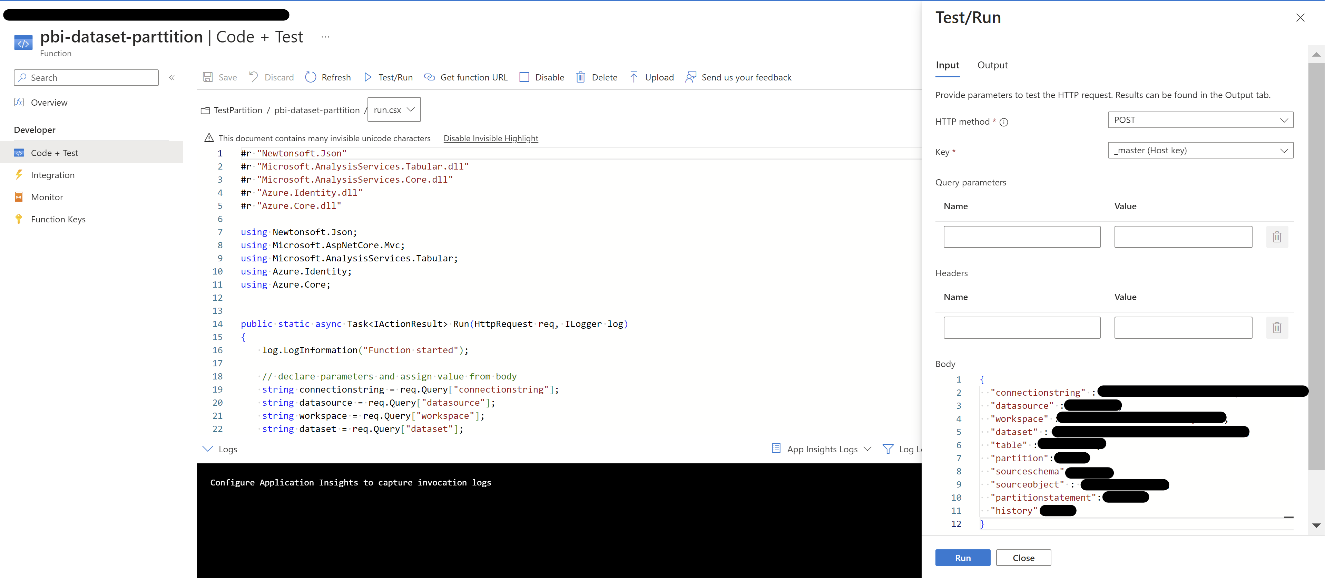Click the Test/Run play icon
Image resolution: width=1325 pixels, height=578 pixels.
(x=368, y=77)
